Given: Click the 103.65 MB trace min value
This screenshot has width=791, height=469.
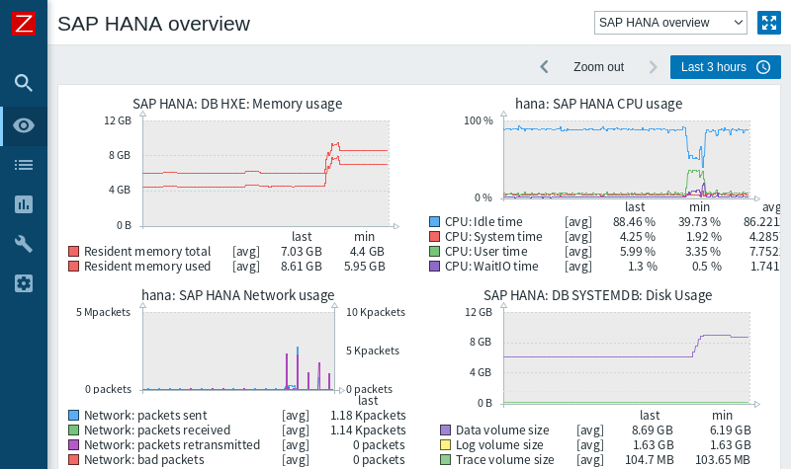Looking at the screenshot, I should [x=723, y=459].
